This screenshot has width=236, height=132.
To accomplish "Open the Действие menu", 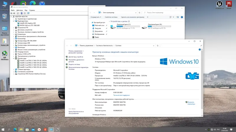I will click(19, 10).
